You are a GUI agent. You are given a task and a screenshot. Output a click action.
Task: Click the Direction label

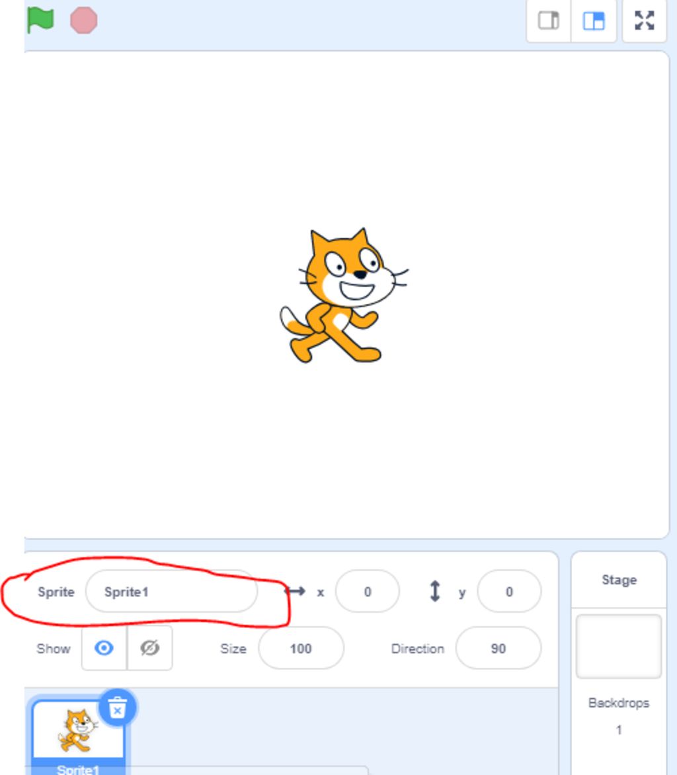click(418, 649)
